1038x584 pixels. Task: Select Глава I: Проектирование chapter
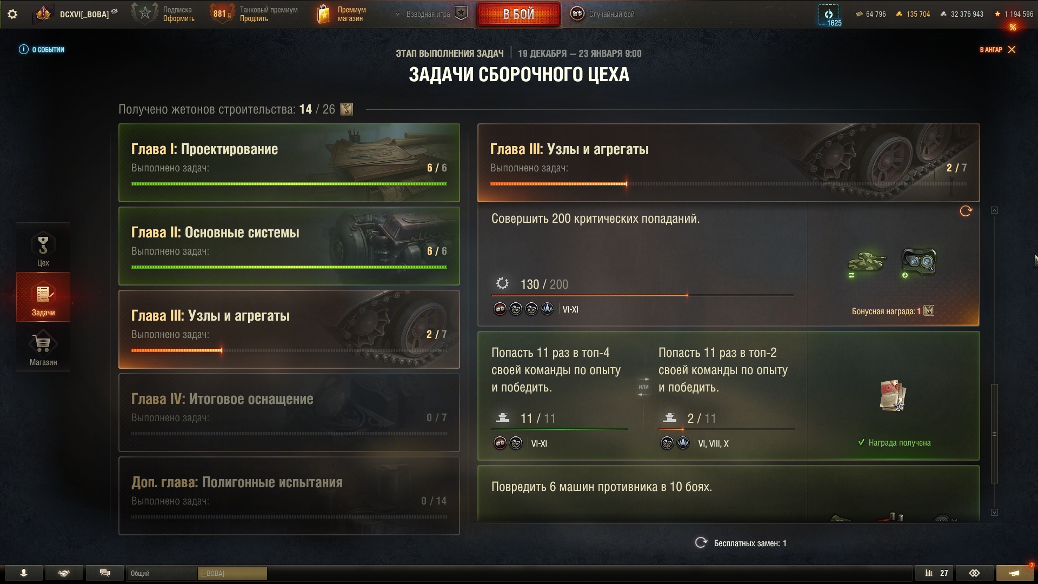pos(289,163)
